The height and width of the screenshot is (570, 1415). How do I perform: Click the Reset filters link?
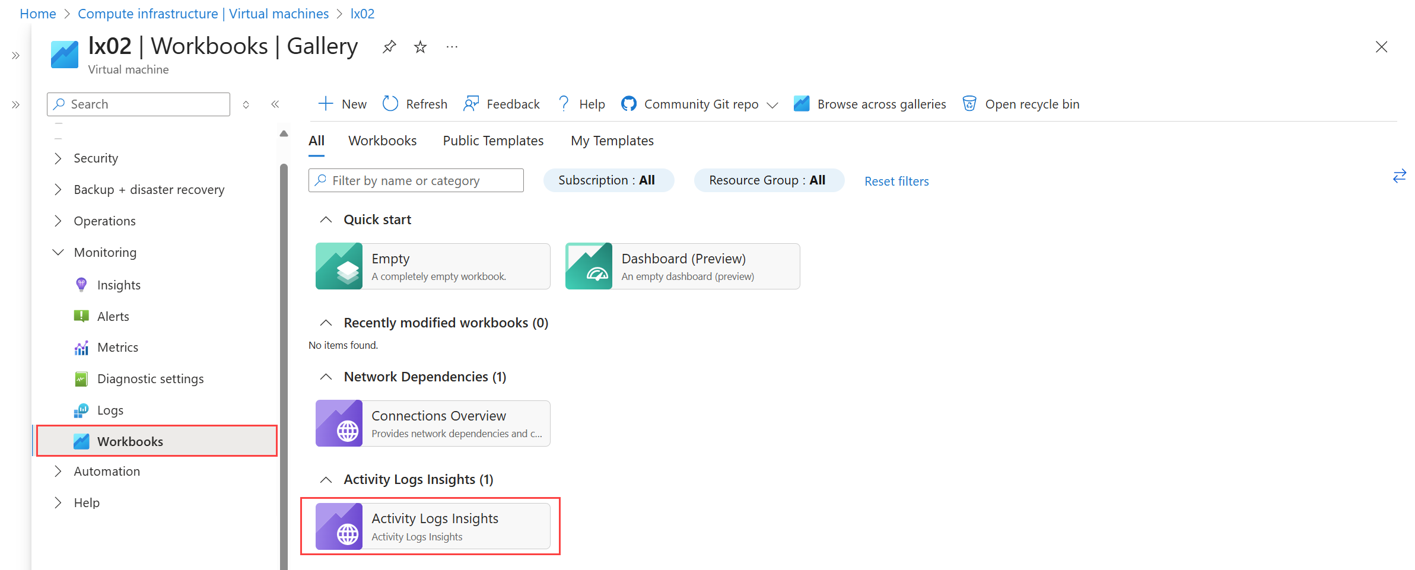tap(896, 181)
